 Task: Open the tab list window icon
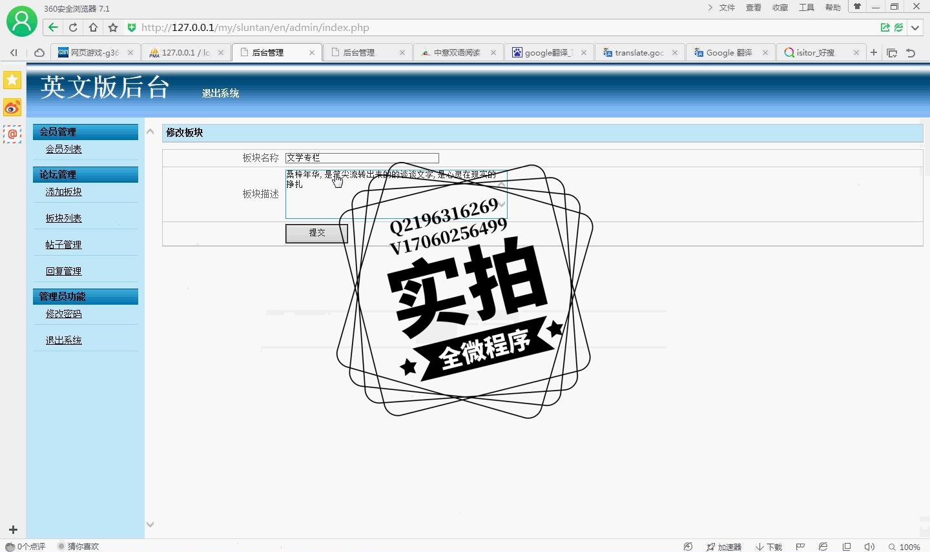click(892, 53)
